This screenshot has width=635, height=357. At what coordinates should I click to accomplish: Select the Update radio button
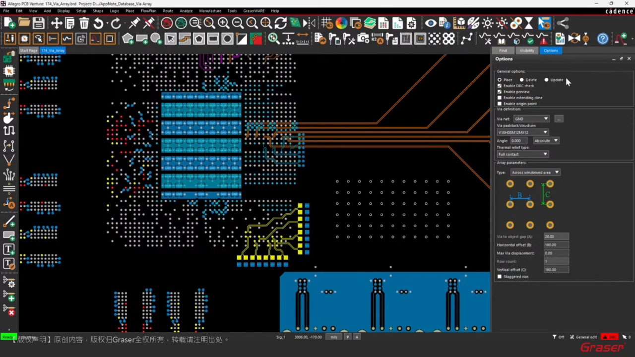[x=546, y=80]
